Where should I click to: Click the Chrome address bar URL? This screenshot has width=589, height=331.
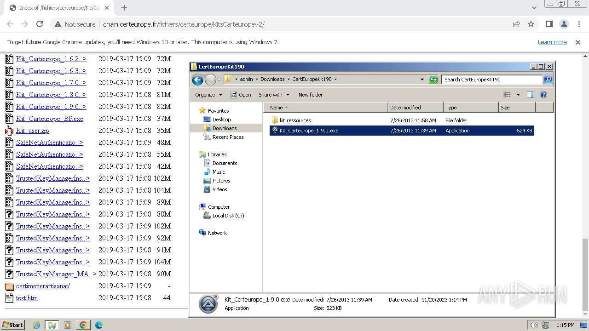pos(184,24)
